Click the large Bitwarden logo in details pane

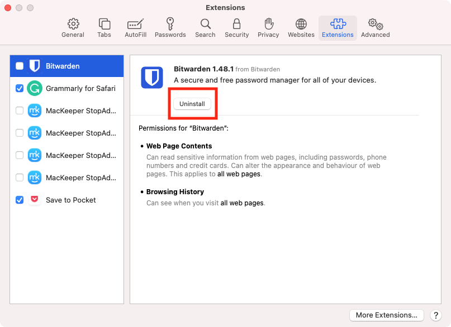click(152, 78)
